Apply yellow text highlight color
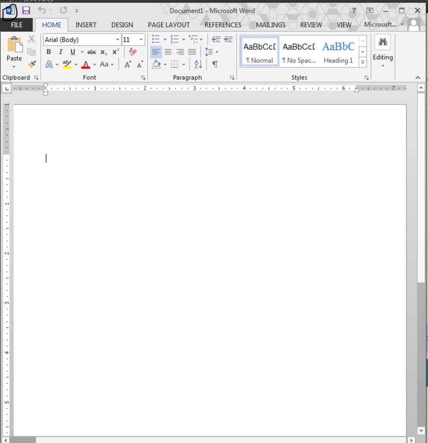 coord(67,64)
